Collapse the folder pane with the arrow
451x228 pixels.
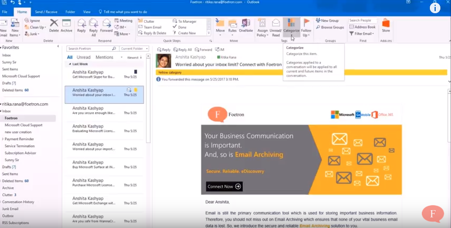[x=58, y=47]
